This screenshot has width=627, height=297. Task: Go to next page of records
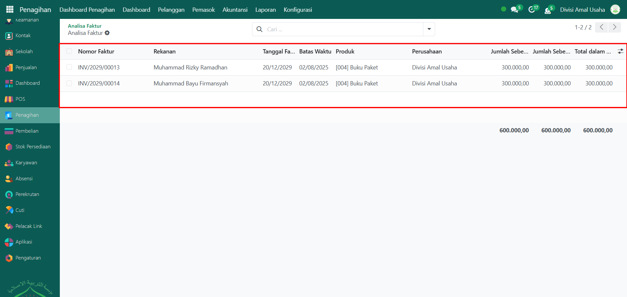coord(614,27)
